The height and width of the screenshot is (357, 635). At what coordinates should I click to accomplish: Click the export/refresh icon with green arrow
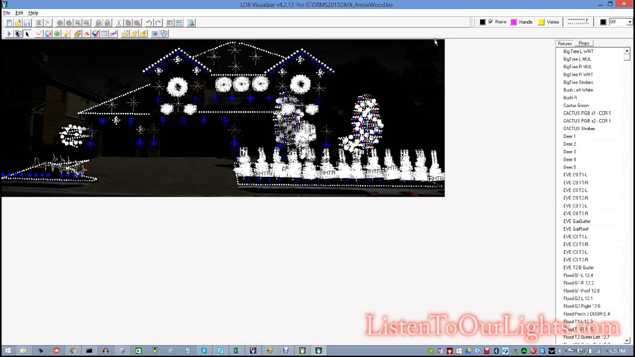(x=191, y=23)
